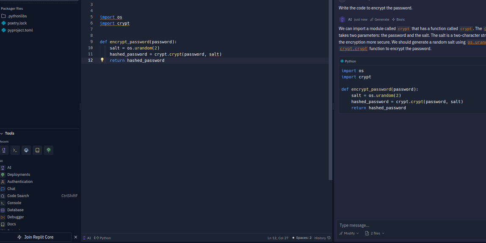This screenshot has height=243, width=486.
Task: Open AI from the All tools list
Action: click(x=9, y=168)
